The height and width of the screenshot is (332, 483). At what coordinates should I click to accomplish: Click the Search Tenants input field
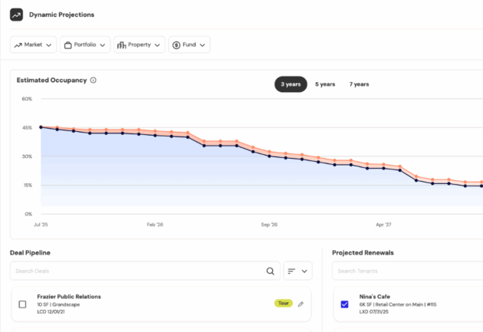(406, 271)
